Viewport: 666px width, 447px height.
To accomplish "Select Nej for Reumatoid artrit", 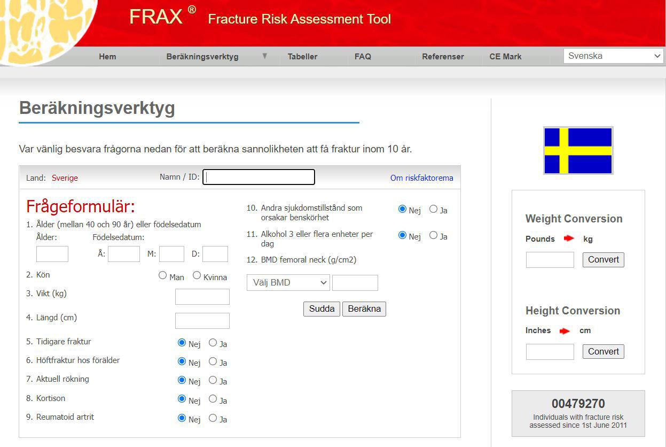I will (182, 418).
